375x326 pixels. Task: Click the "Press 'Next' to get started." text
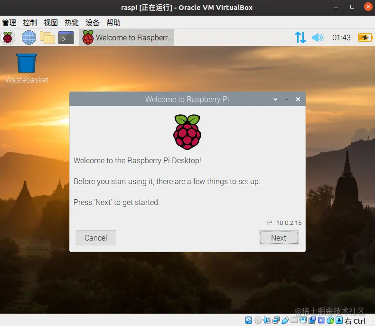pyautogui.click(x=116, y=203)
